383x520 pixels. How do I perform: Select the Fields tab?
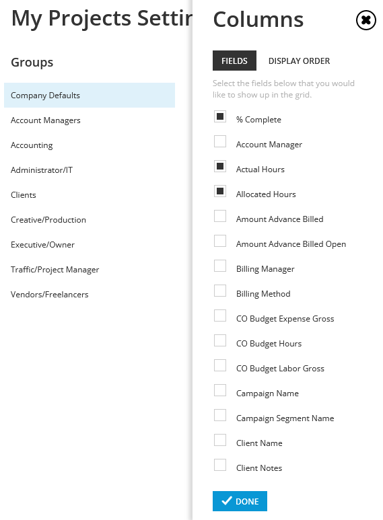pos(234,61)
